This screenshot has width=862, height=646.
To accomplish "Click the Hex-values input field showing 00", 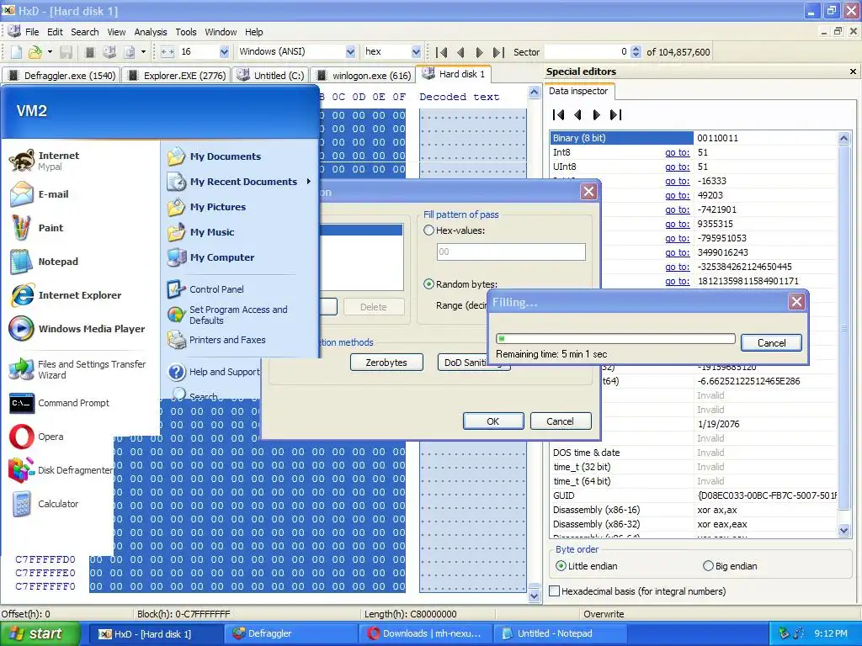I will click(511, 252).
